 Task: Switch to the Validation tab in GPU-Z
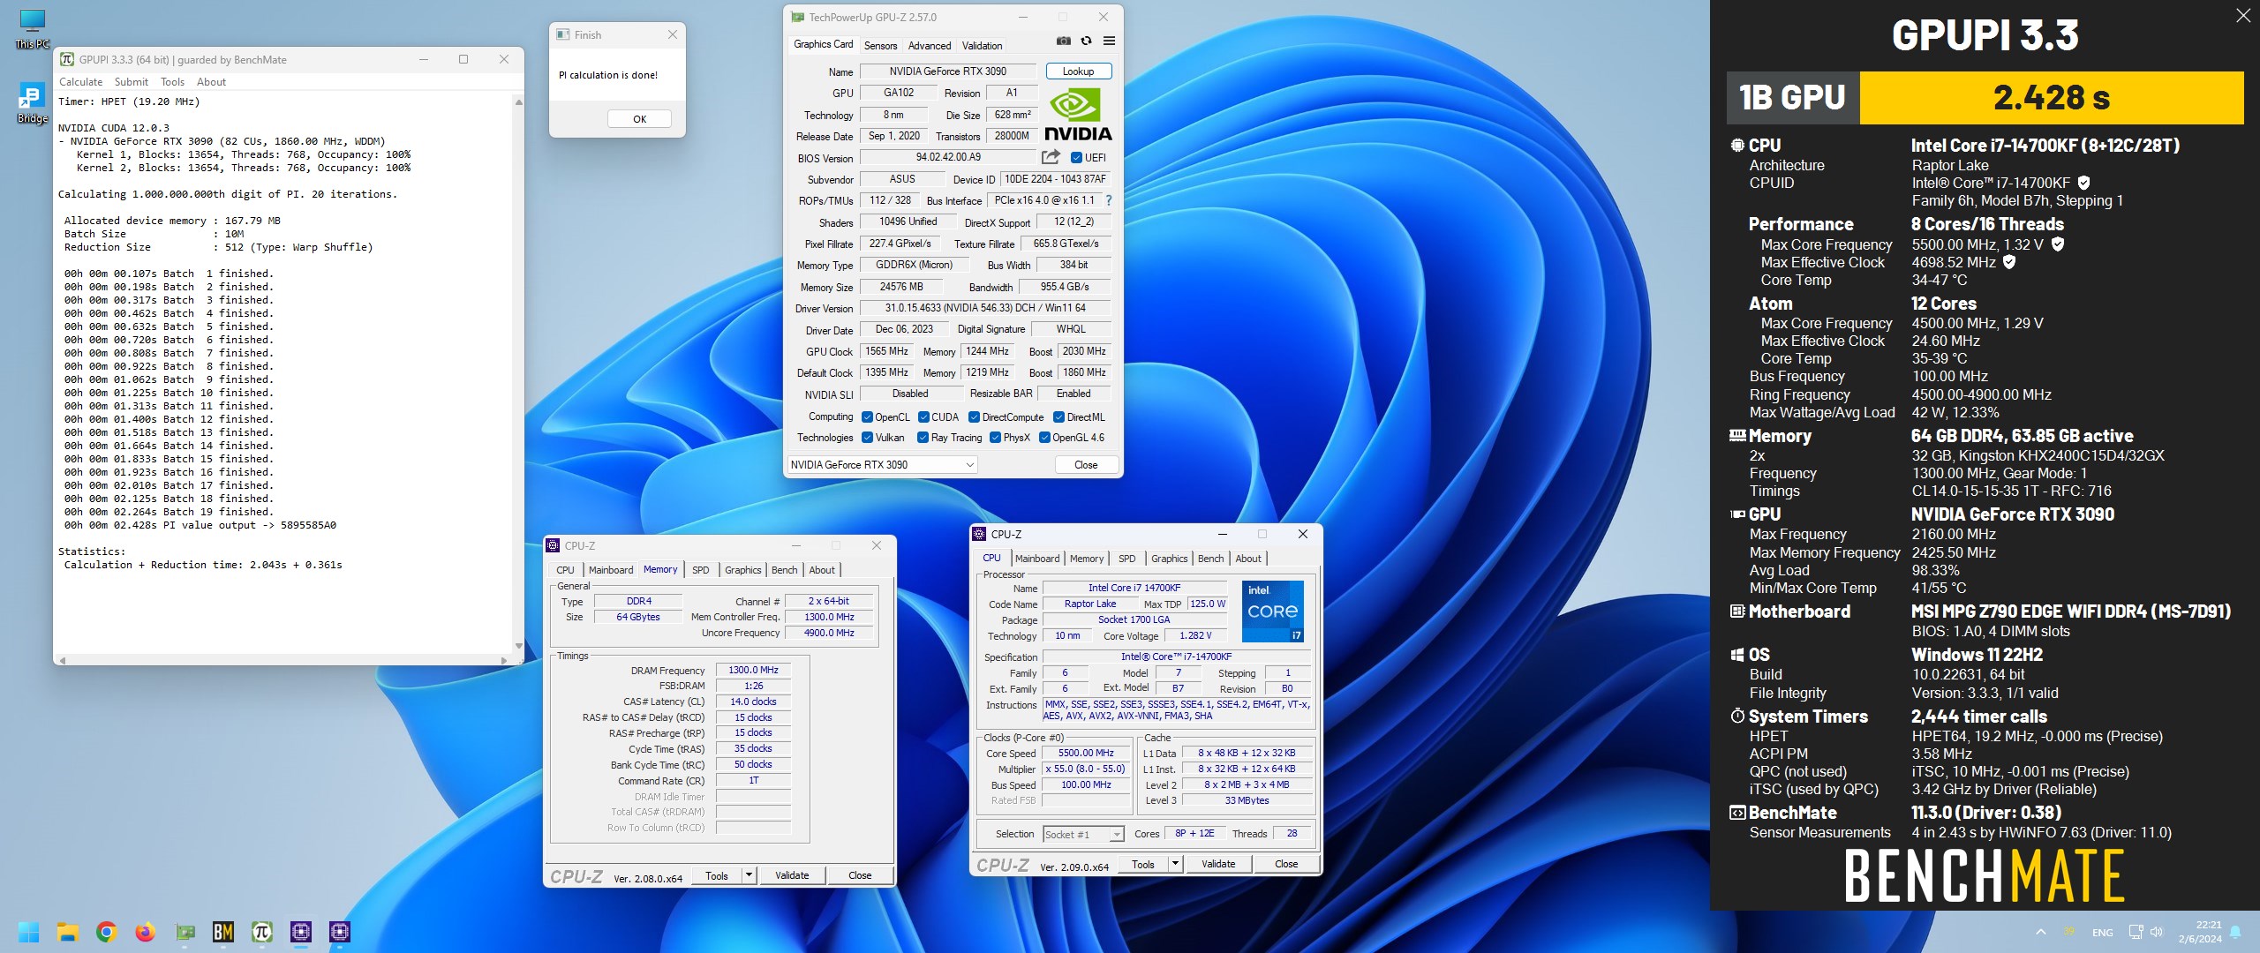click(x=982, y=46)
